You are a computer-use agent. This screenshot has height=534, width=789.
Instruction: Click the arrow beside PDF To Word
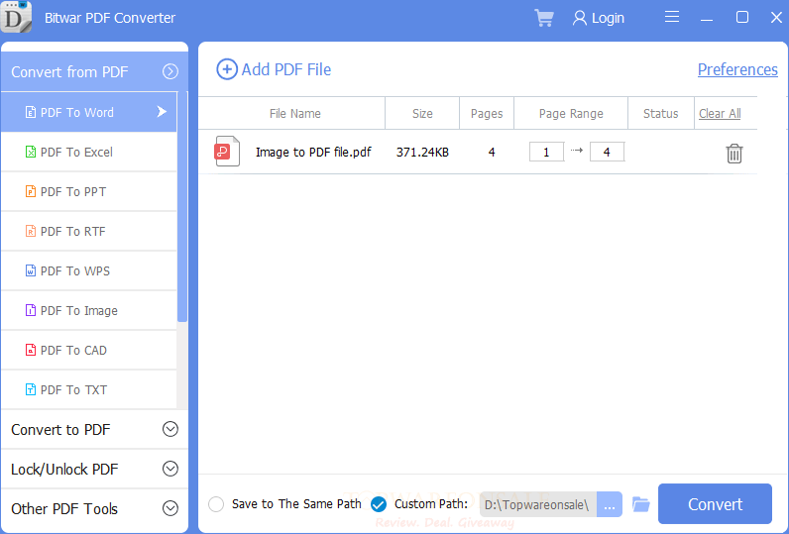click(162, 112)
